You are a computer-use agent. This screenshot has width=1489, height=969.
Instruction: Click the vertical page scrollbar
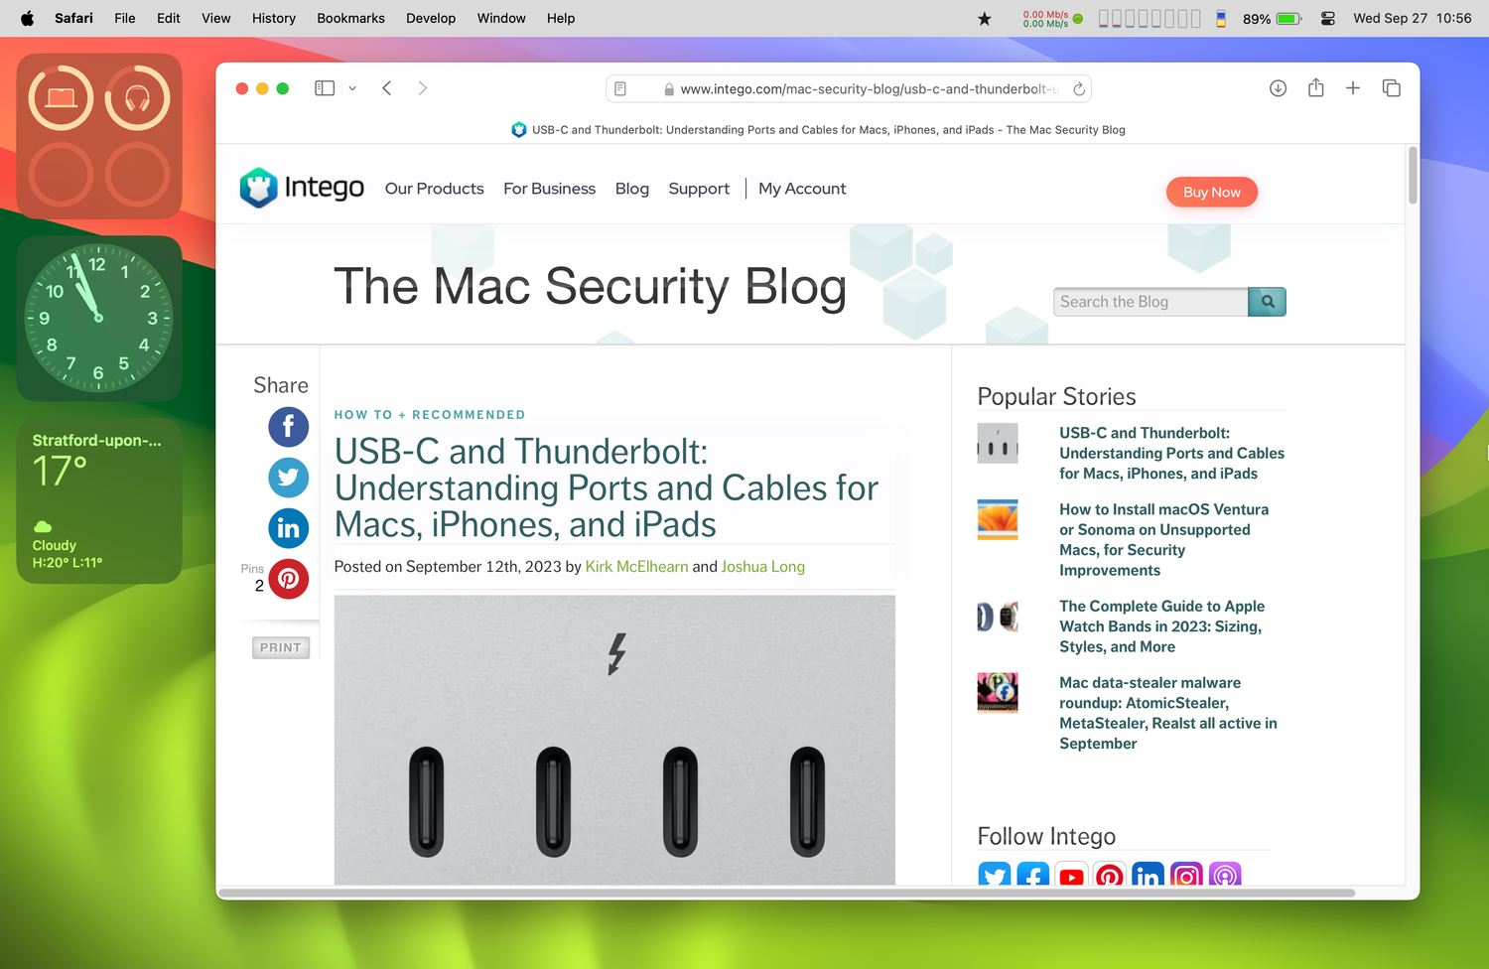click(x=1413, y=176)
